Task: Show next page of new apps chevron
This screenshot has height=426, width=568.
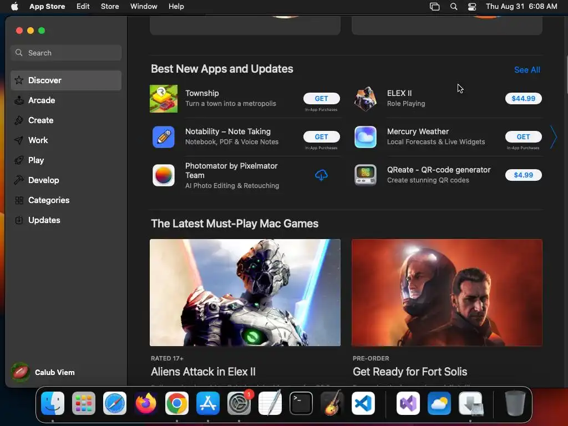Action: tap(553, 137)
